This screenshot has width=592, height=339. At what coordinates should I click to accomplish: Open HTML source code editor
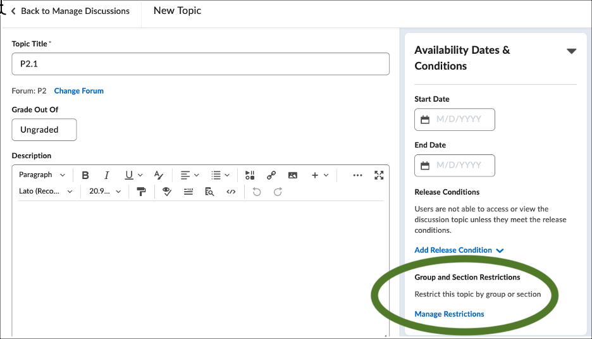pos(231,192)
